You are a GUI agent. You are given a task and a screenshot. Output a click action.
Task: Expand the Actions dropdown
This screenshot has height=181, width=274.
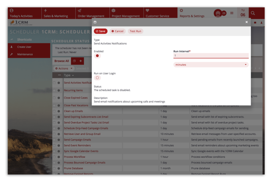point(64,68)
